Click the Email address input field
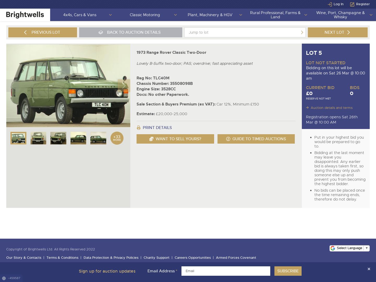The height and width of the screenshot is (282, 376). (x=226, y=271)
